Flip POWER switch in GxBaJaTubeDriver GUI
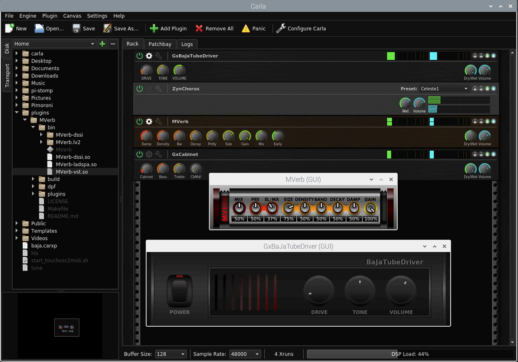518x362 pixels. pos(180,291)
